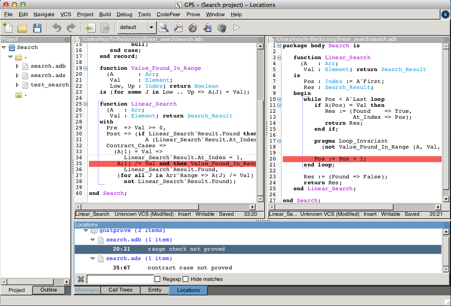Open the Build menu
Screen dimensions: 451x306
point(105,14)
